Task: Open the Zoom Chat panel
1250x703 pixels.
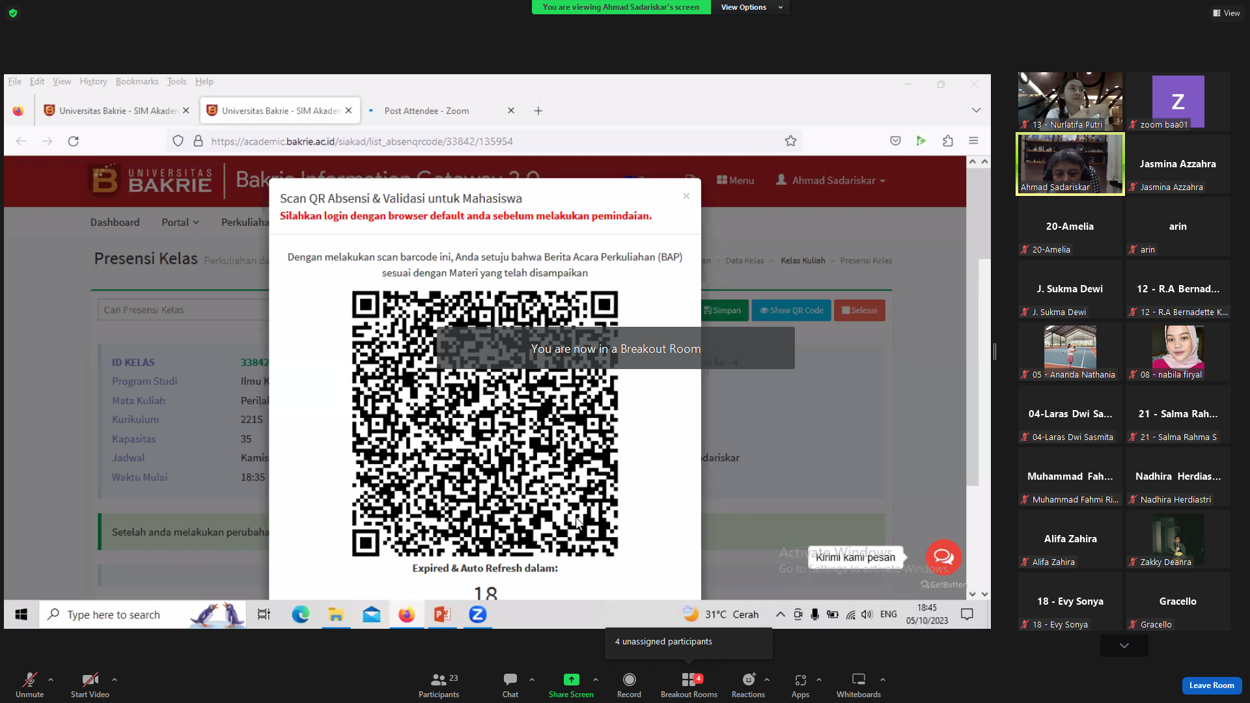Action: click(510, 685)
